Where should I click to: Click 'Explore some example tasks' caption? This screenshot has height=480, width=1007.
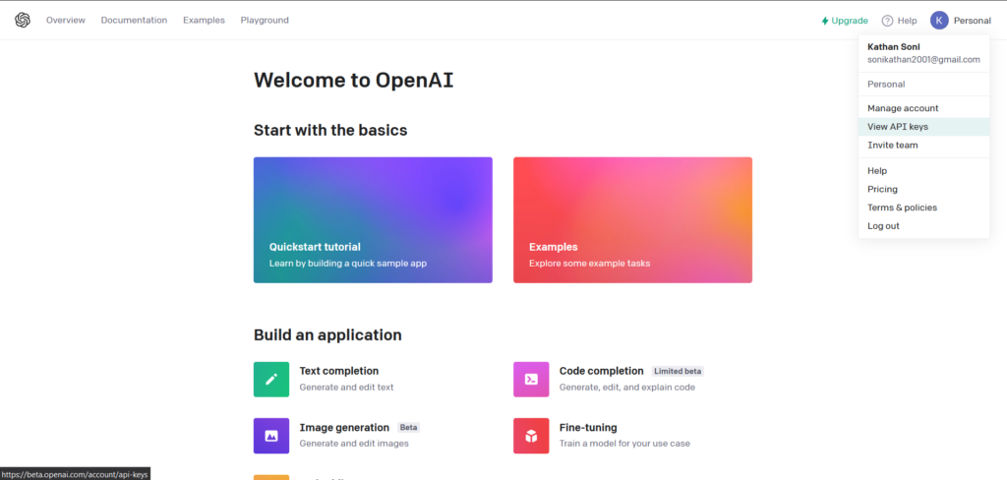pyautogui.click(x=590, y=264)
